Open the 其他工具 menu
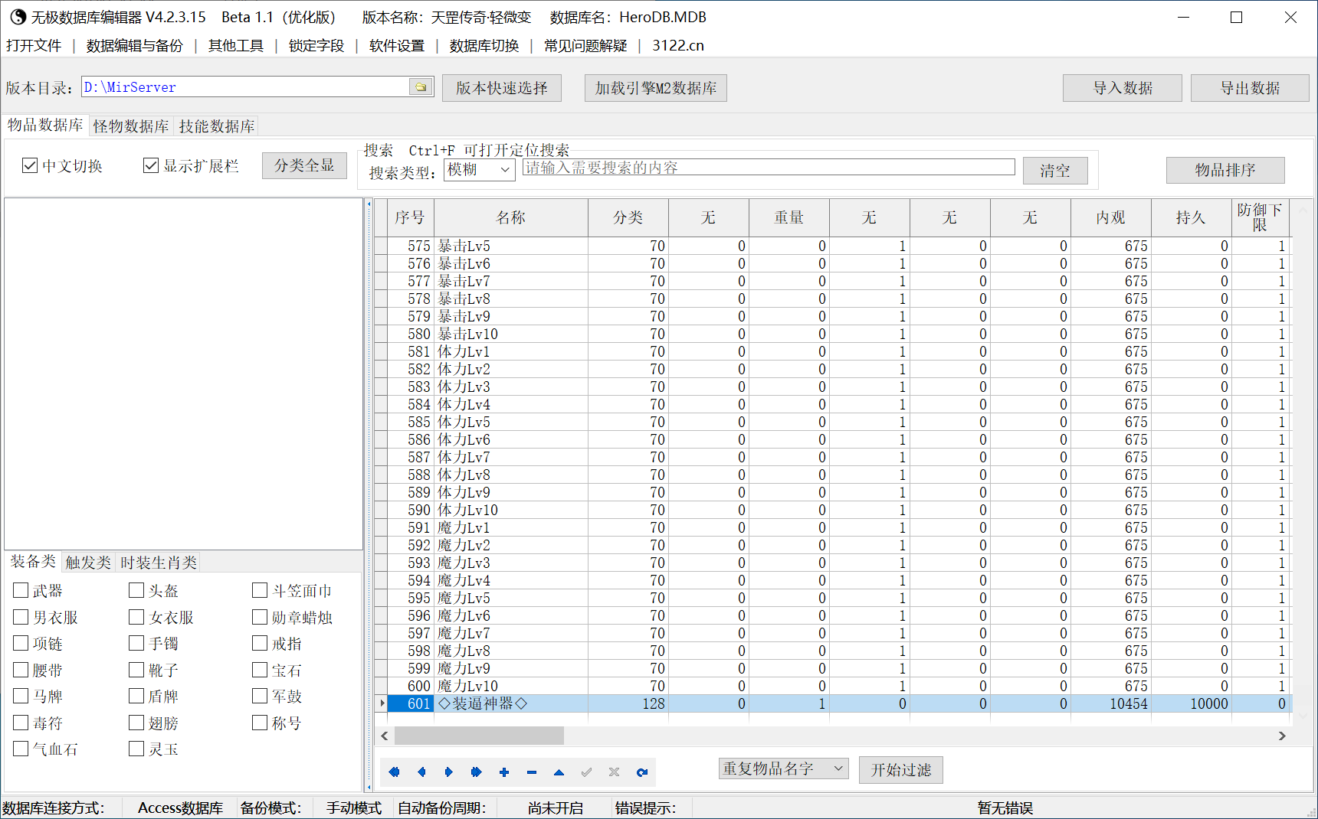The height and width of the screenshot is (819, 1318). [236, 45]
